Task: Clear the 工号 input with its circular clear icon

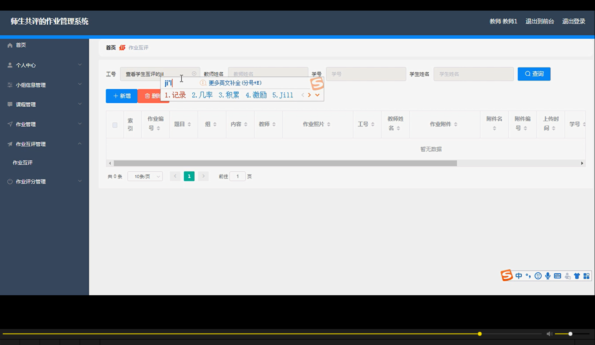Action: coord(194,73)
